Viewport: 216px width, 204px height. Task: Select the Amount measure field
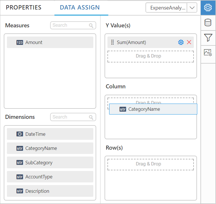(x=50, y=42)
